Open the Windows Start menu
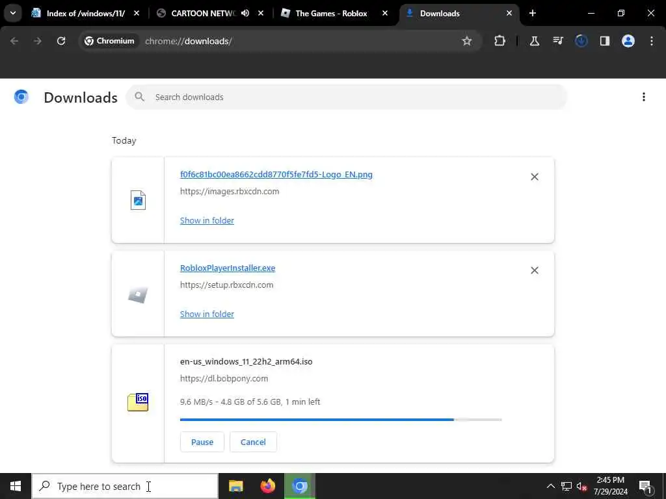Screen dimensions: 666x499 (x=16, y=486)
